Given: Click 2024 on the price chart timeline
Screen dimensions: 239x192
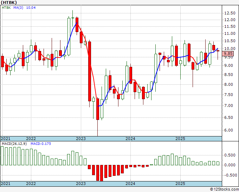Looking at the screenshot, I should click(130, 139).
